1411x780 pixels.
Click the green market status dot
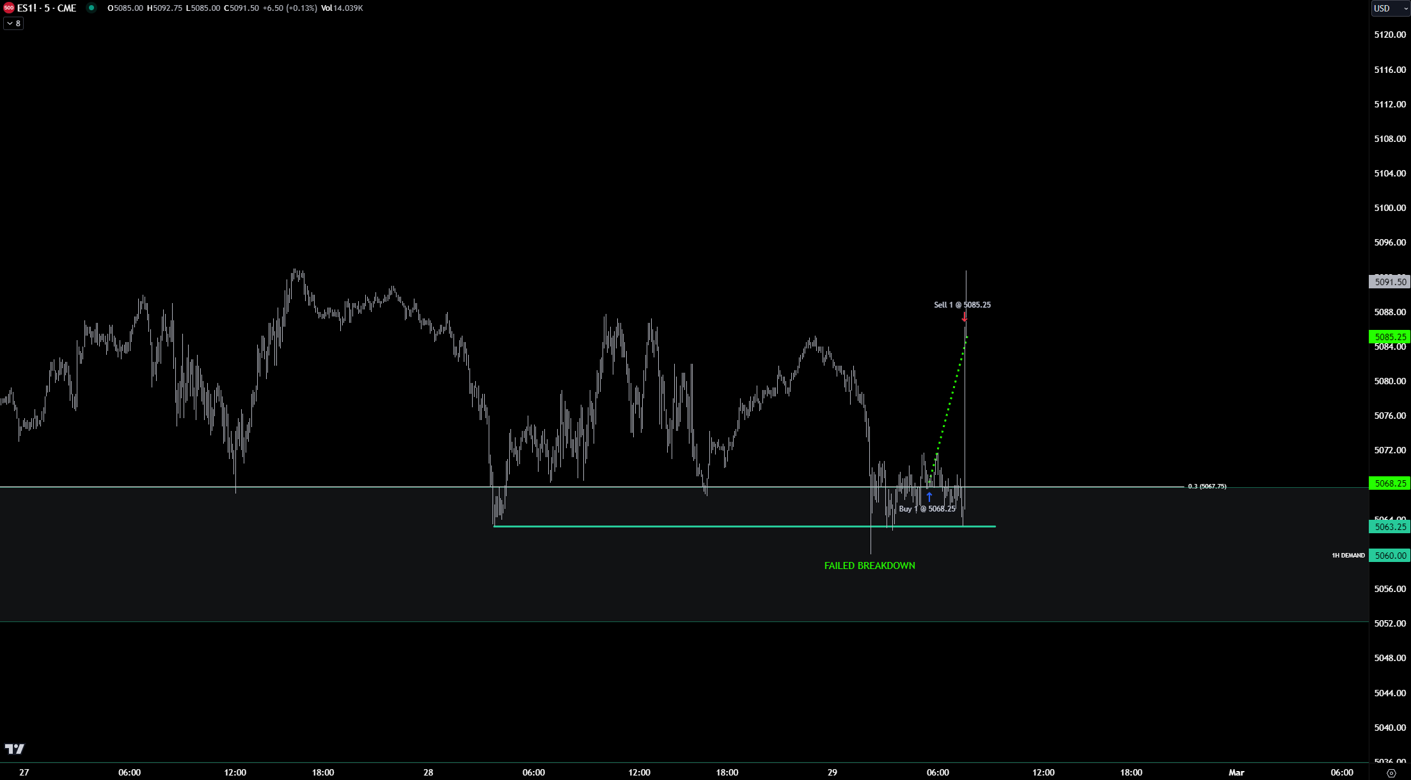click(91, 8)
